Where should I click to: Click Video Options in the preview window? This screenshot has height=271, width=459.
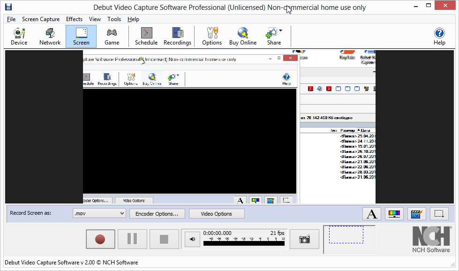134,201
